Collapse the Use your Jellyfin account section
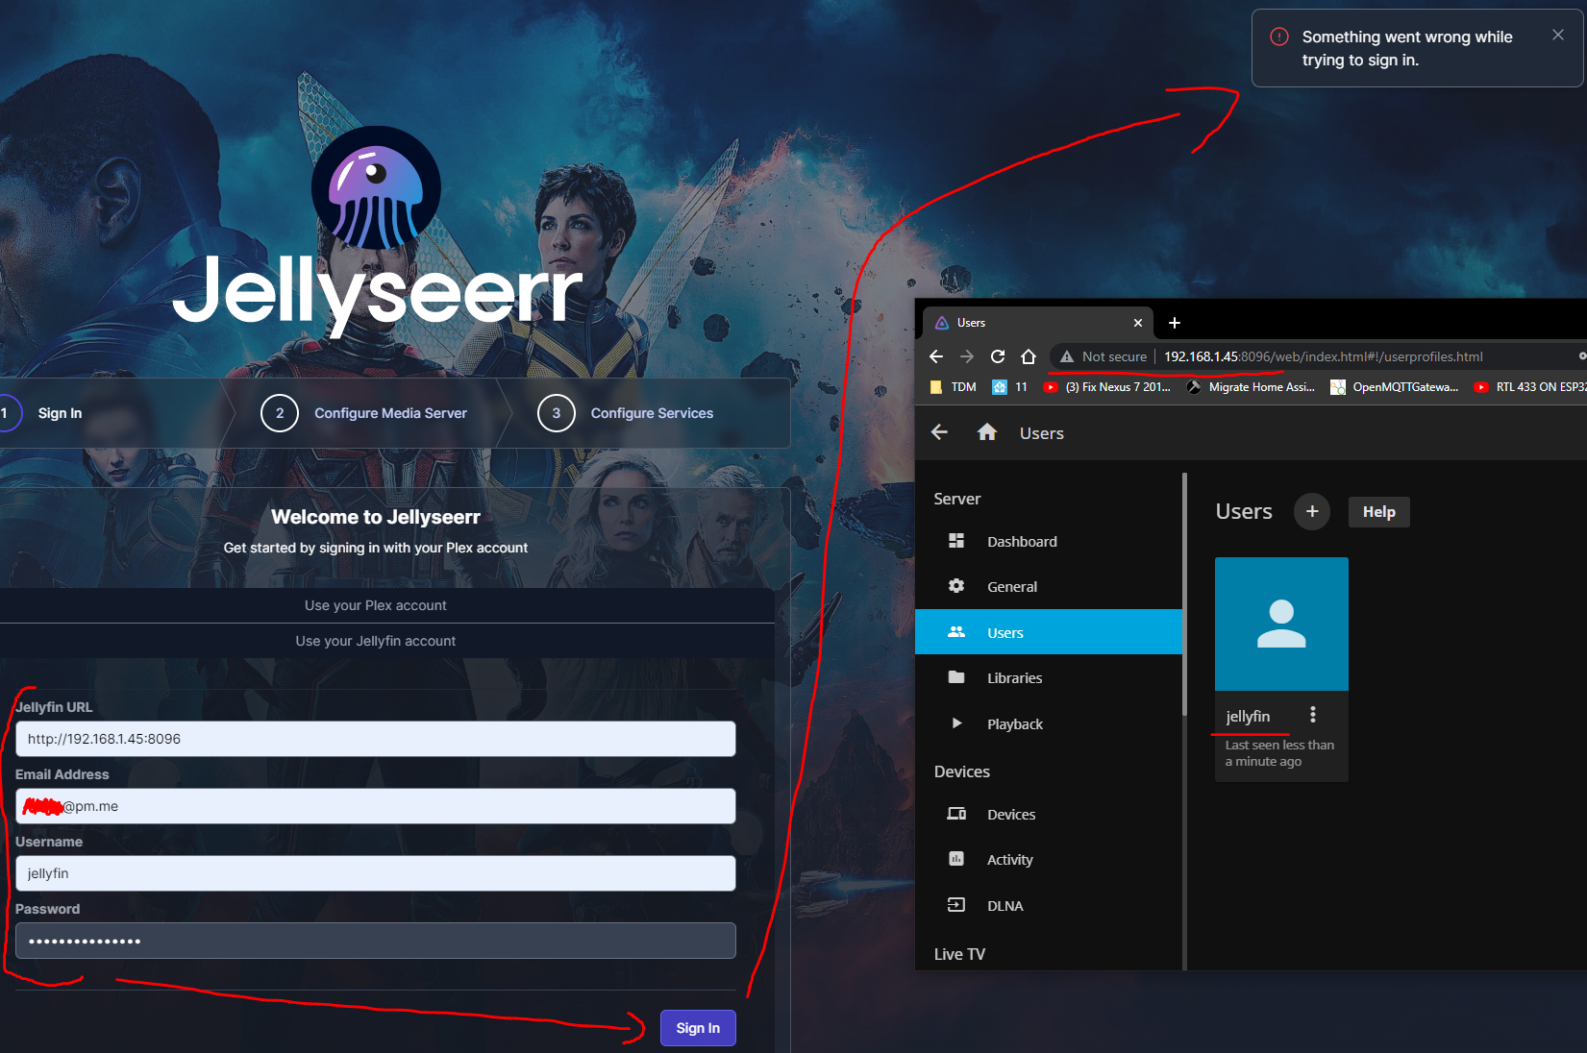1587x1053 pixels. coord(375,641)
